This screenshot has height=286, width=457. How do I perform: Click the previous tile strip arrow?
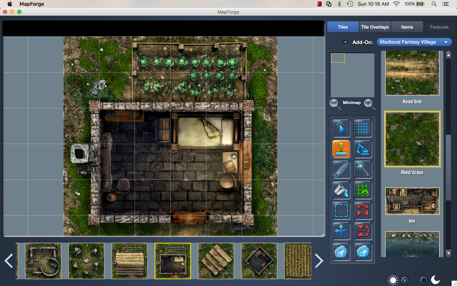(x=9, y=261)
